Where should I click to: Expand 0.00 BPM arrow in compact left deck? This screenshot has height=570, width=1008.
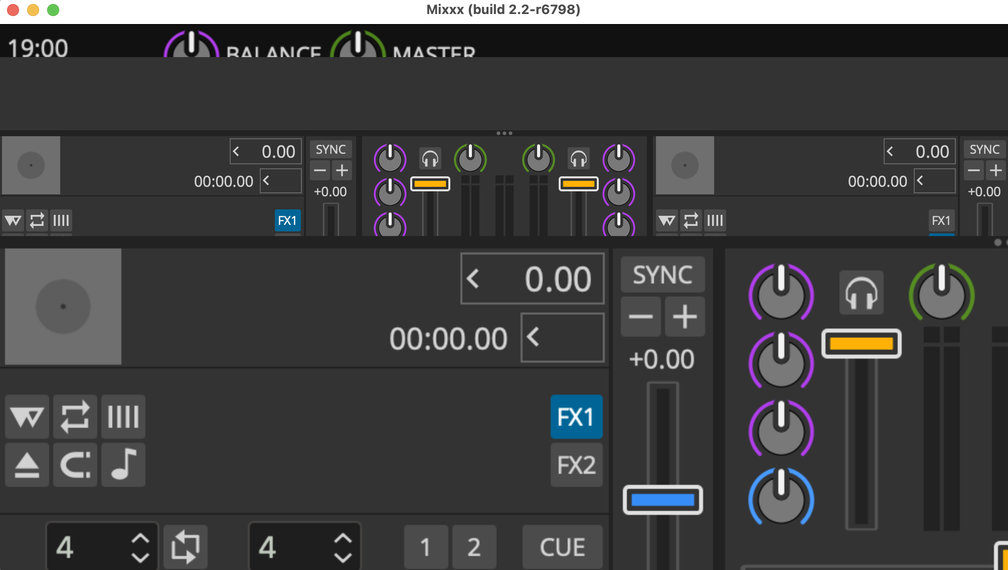coord(236,151)
